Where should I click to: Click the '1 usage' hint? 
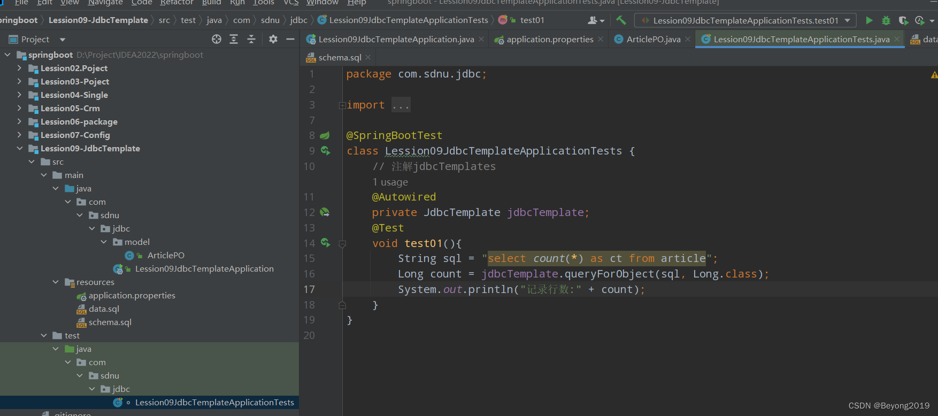tap(390, 182)
